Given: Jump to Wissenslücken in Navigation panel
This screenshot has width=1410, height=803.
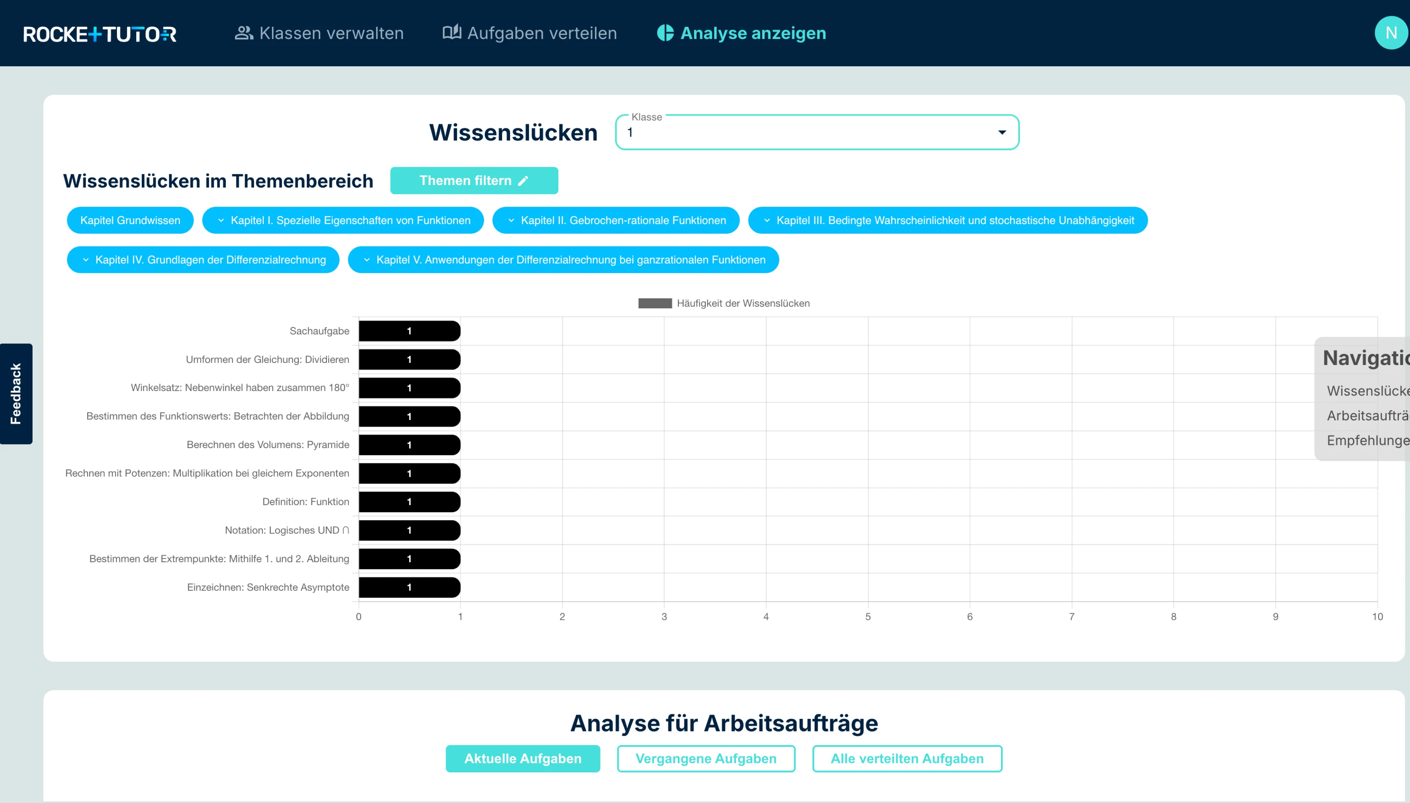Looking at the screenshot, I should (x=1368, y=391).
